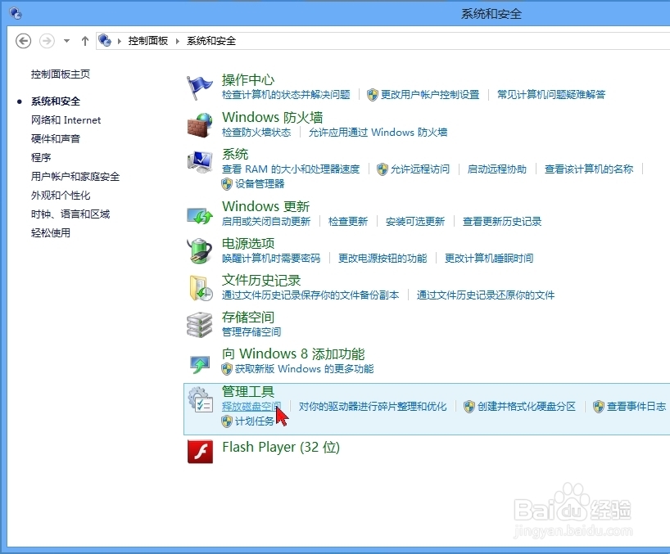
Task: Click 创建并格式化硬盘分区 link
Action: [x=527, y=407]
